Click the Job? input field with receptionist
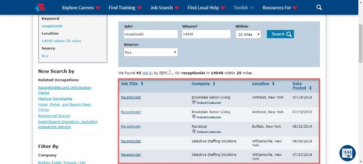This screenshot has height=164, width=363. pos(151,34)
